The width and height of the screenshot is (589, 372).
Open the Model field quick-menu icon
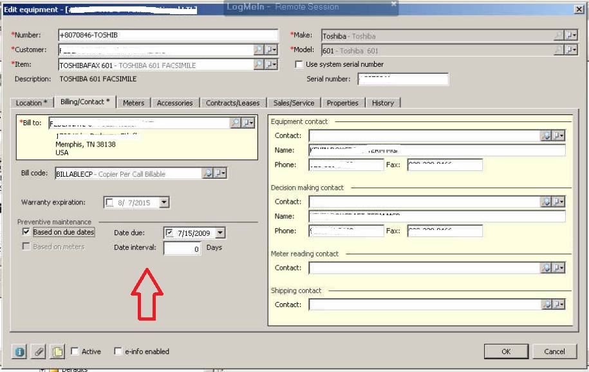(571, 49)
